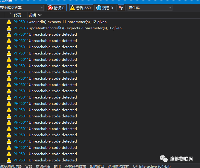Select updateattachcredits() expects 2 parameter(s) row
Viewport: 200px width, 168px height.
pyautogui.click(x=100, y=28)
